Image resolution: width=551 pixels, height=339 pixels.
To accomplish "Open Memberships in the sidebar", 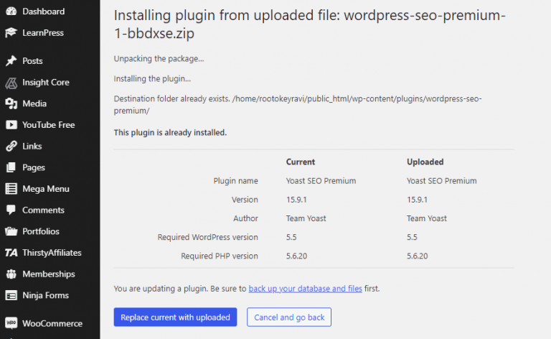I will (50, 274).
